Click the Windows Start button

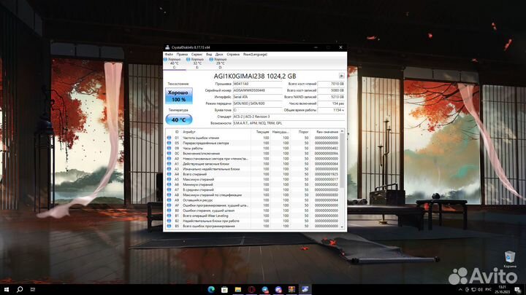[x=5, y=289]
